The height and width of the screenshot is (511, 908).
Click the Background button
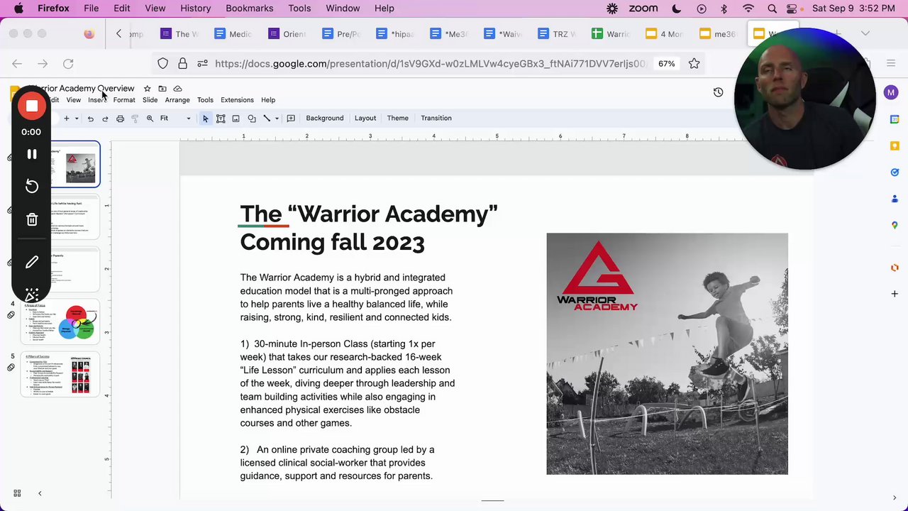pyautogui.click(x=325, y=119)
